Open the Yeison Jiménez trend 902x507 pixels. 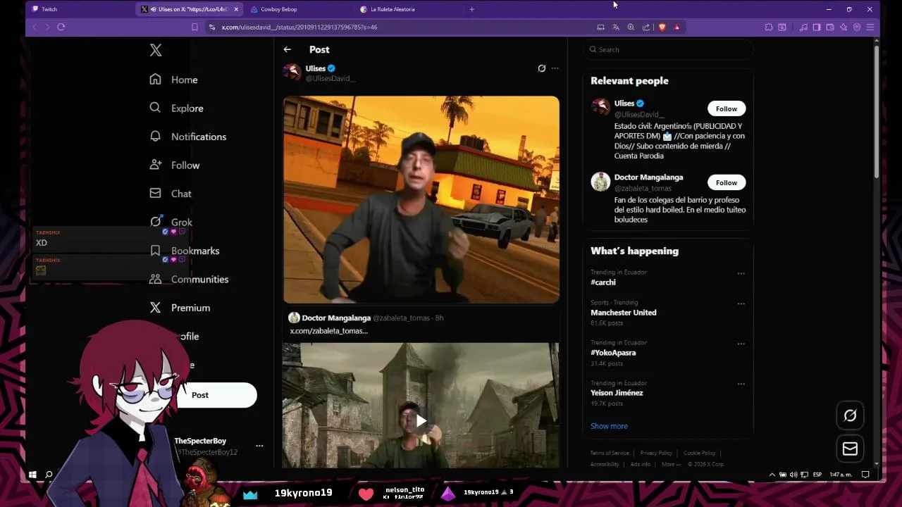617,393
